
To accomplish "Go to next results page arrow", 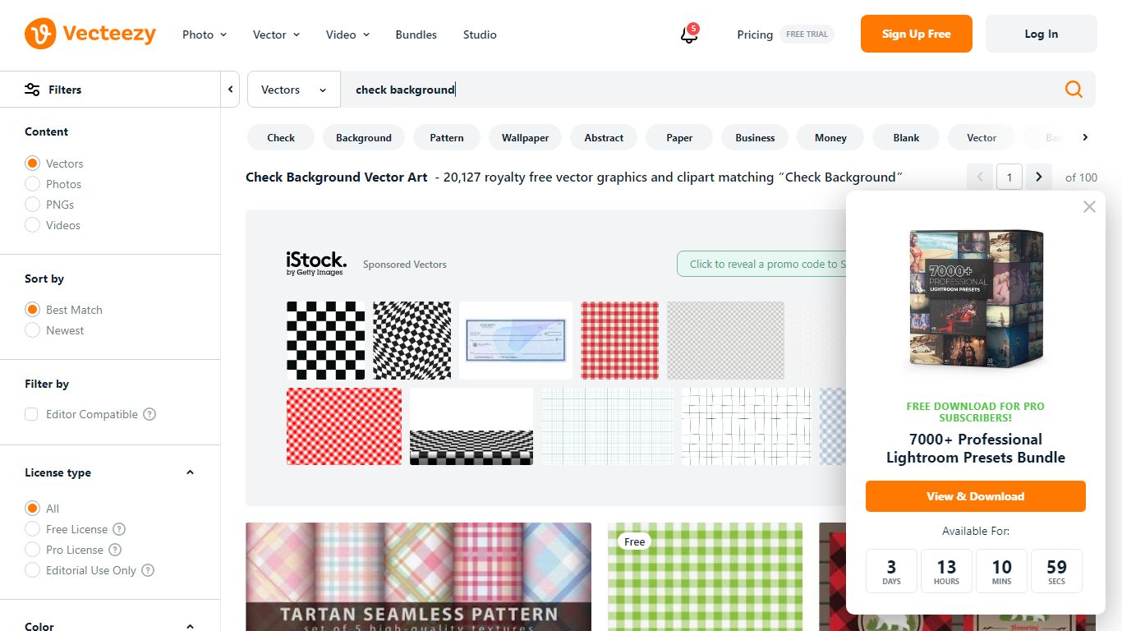I will [x=1039, y=177].
